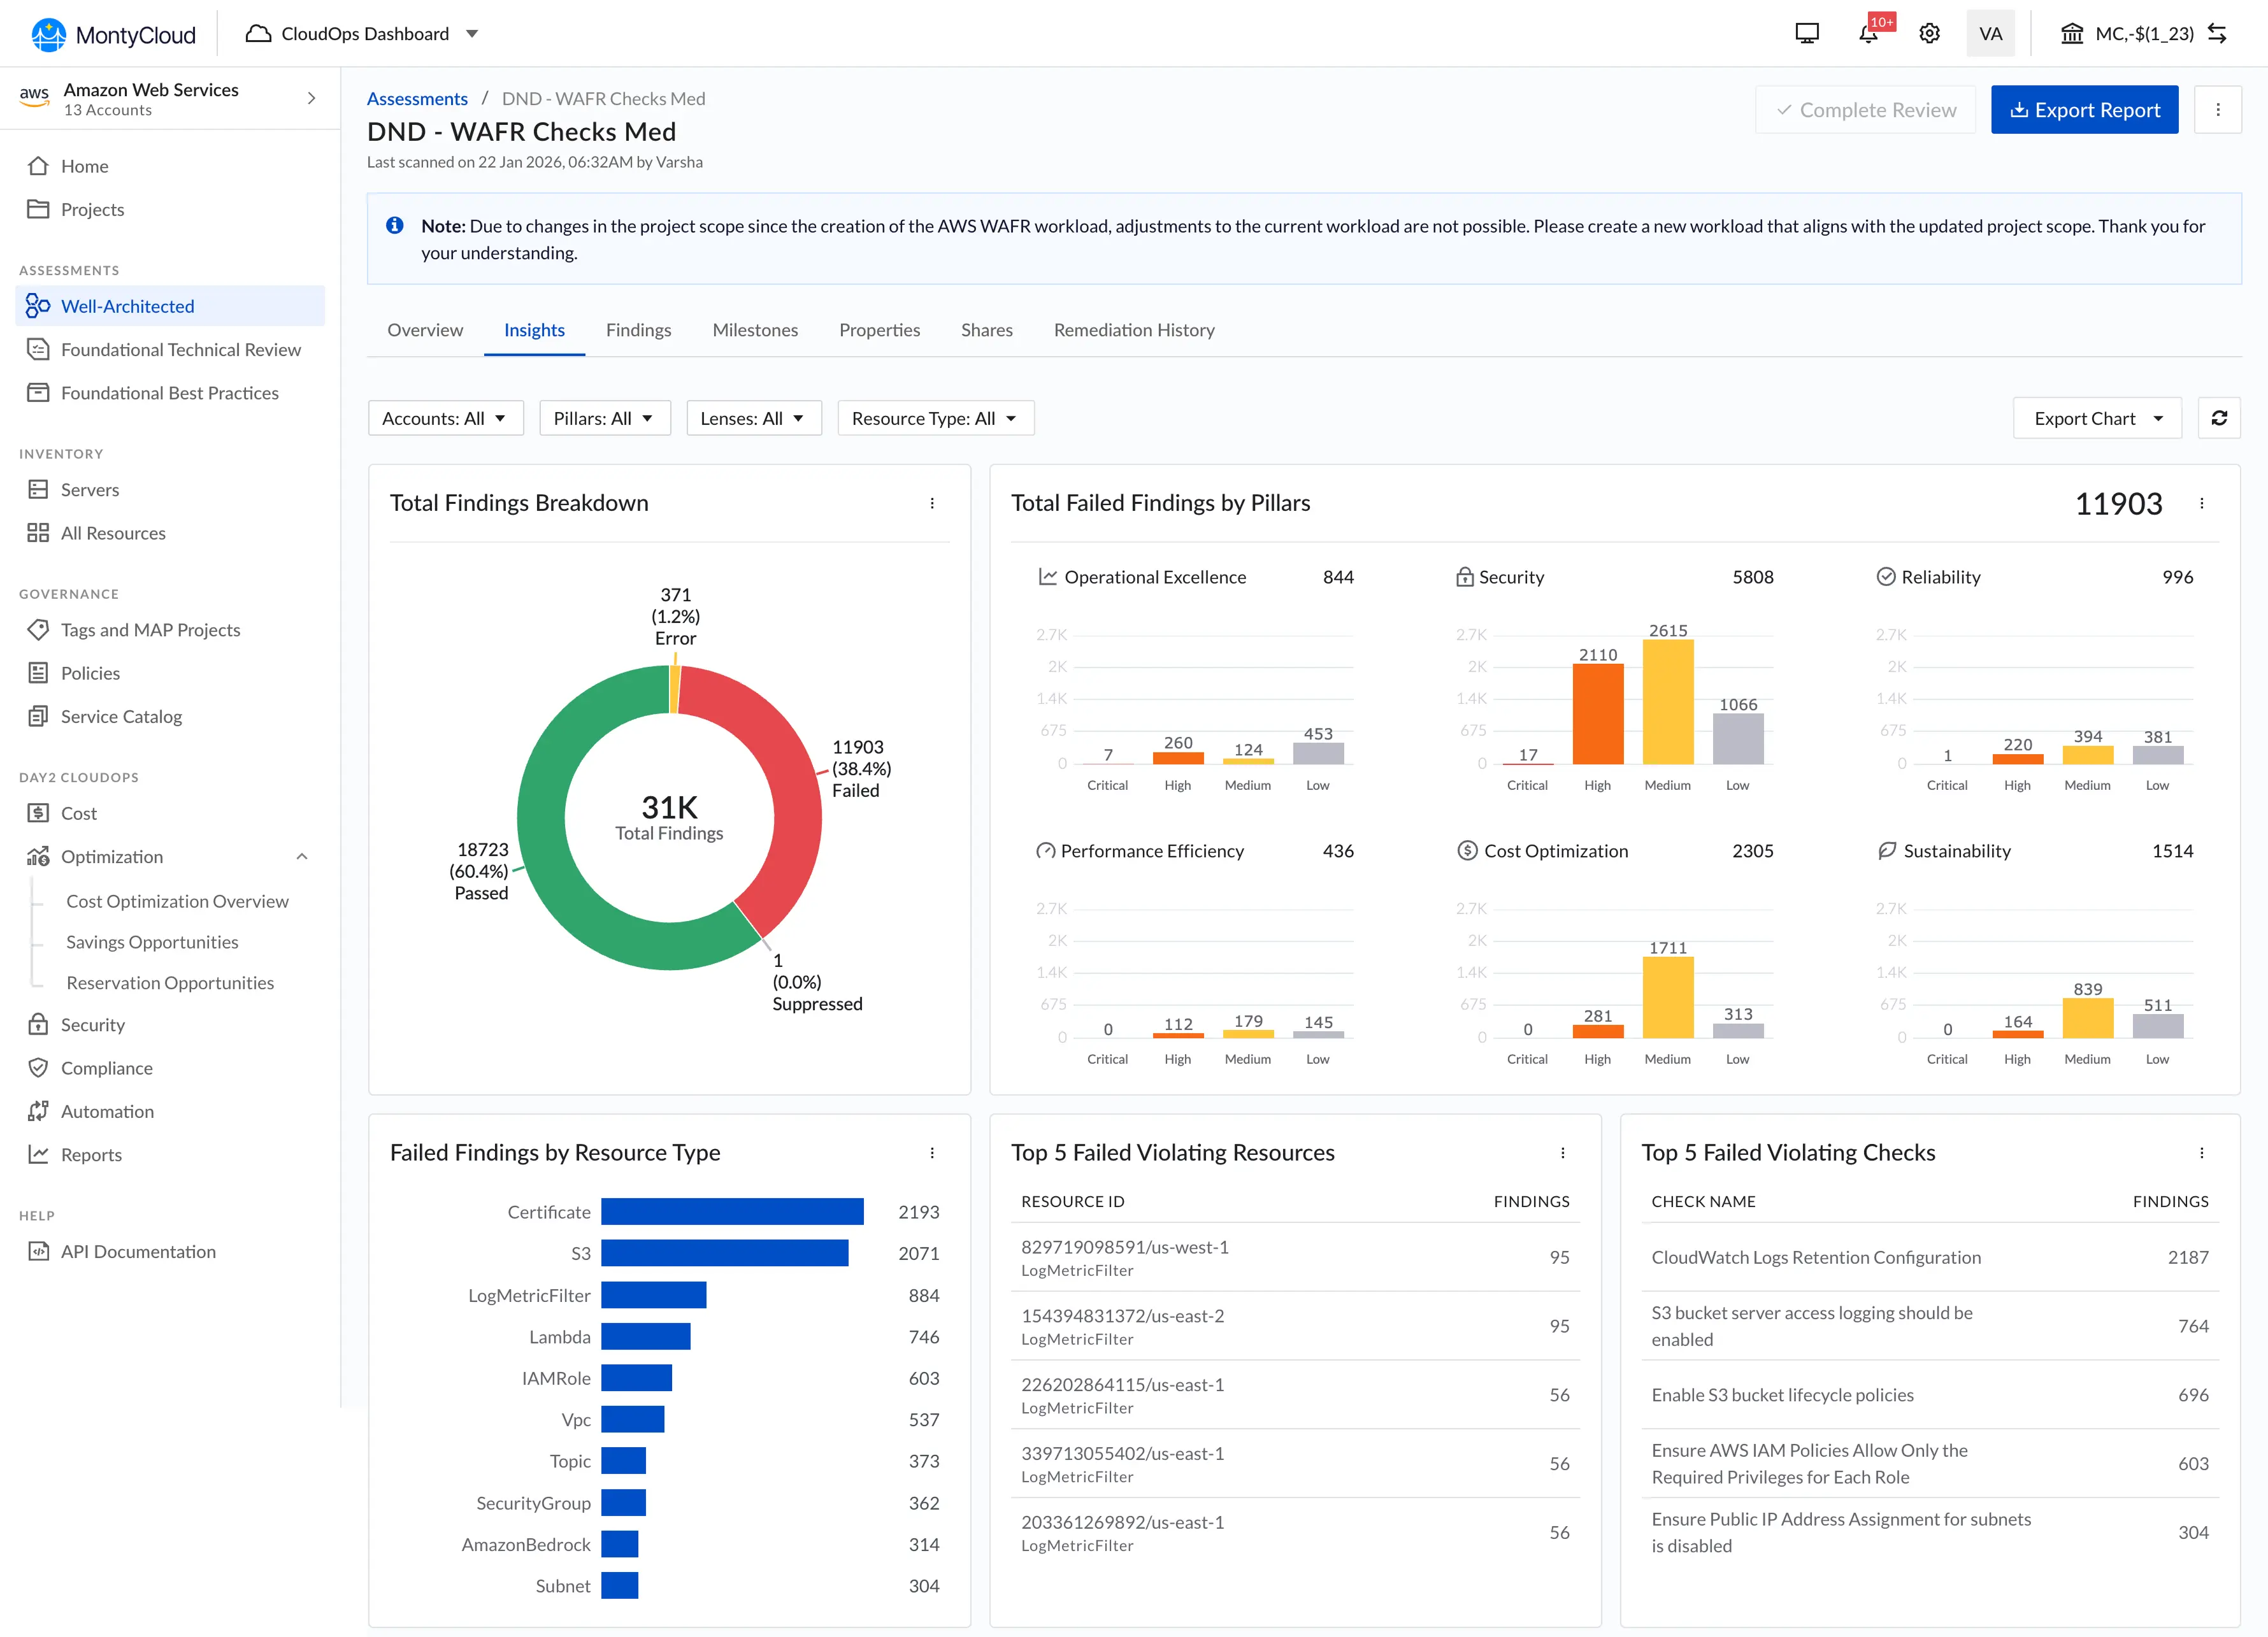Open the Accounts: All filter dropdown

tap(445, 418)
